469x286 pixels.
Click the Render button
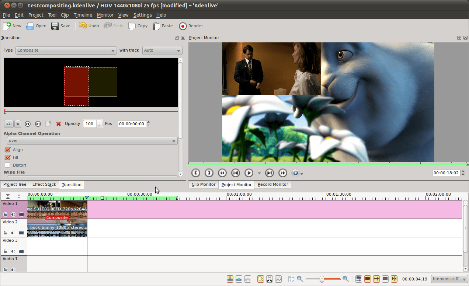pos(191,26)
